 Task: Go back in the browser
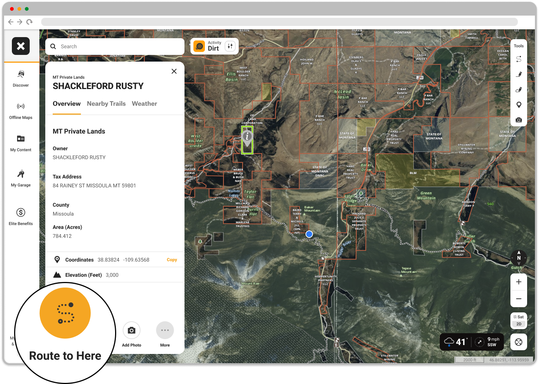[11, 22]
